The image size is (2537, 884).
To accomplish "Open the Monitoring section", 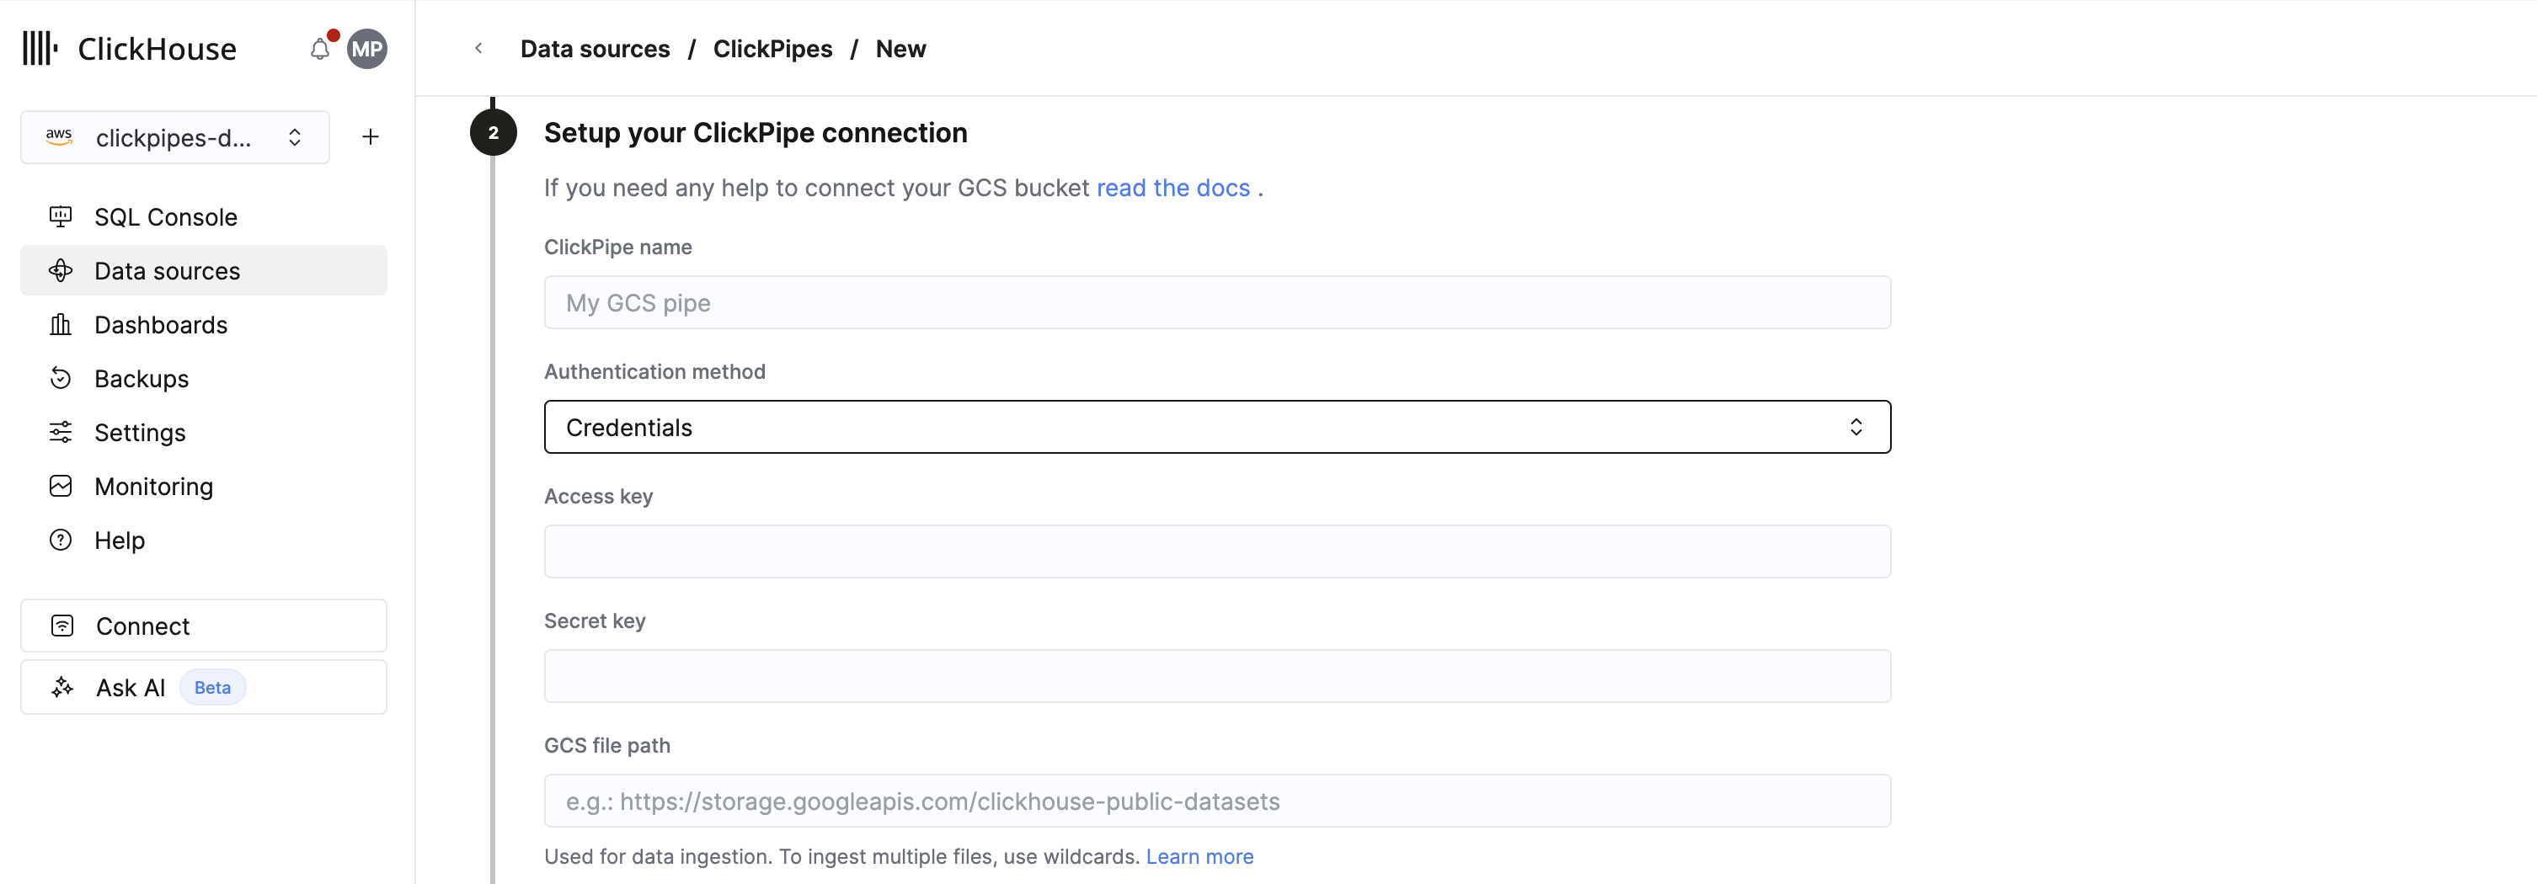I will pos(153,485).
